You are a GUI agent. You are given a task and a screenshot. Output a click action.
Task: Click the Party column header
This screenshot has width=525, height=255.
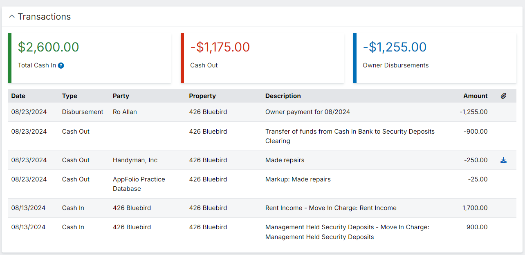[121, 96]
